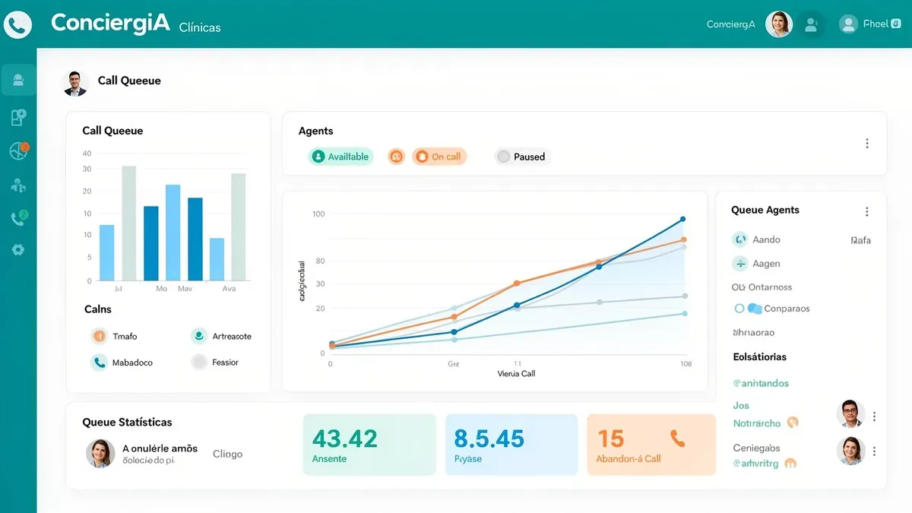Toggle the Available agents filter
The image size is (912, 513).
tap(340, 157)
